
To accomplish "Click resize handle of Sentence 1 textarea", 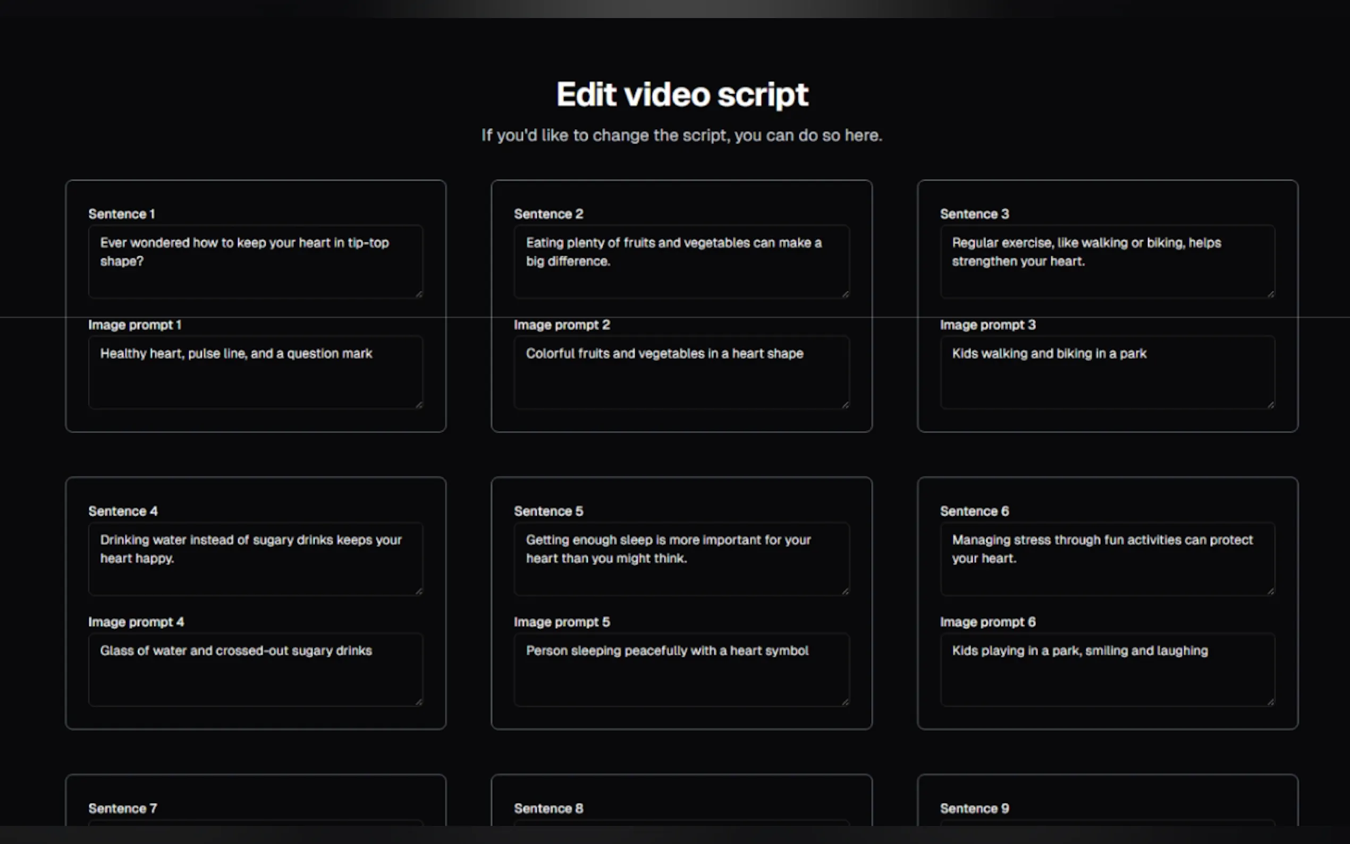I will [x=419, y=293].
